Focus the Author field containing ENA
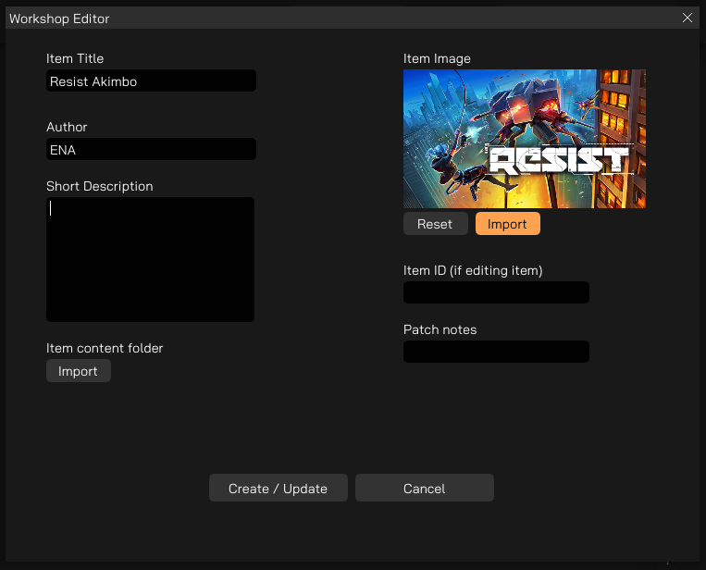Image resolution: width=706 pixels, height=570 pixels. point(152,149)
